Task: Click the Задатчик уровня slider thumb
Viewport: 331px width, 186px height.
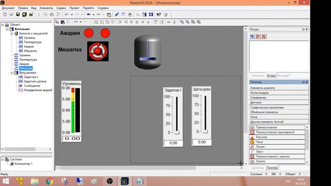Action: pyautogui.click(x=205, y=131)
